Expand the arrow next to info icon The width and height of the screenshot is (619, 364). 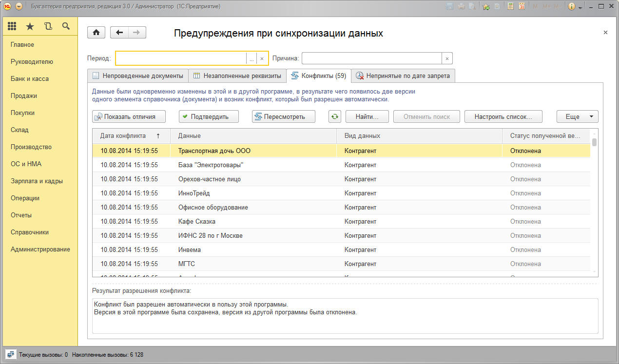580,7
